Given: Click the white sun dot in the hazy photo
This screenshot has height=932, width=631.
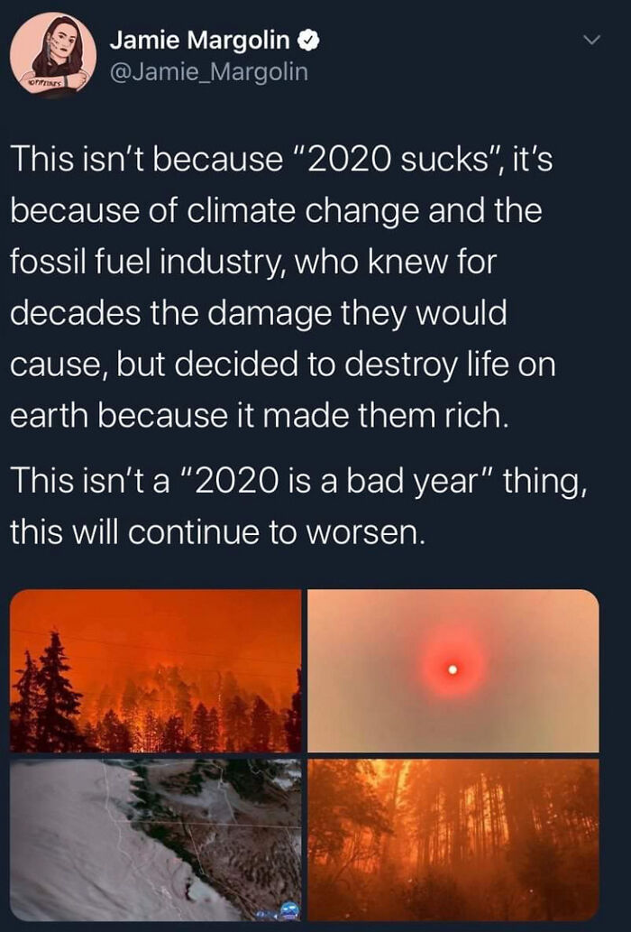Looking at the screenshot, I should (453, 669).
